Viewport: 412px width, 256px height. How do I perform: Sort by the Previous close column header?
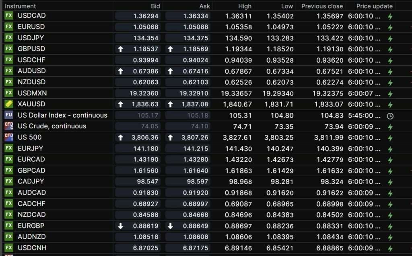(322, 6)
